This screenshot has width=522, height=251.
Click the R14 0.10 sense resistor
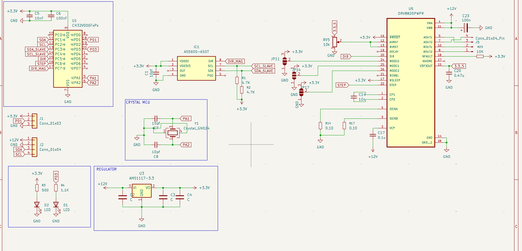(x=320, y=125)
